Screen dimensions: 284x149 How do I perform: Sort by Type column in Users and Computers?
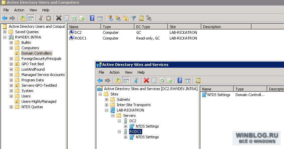tap(117, 27)
